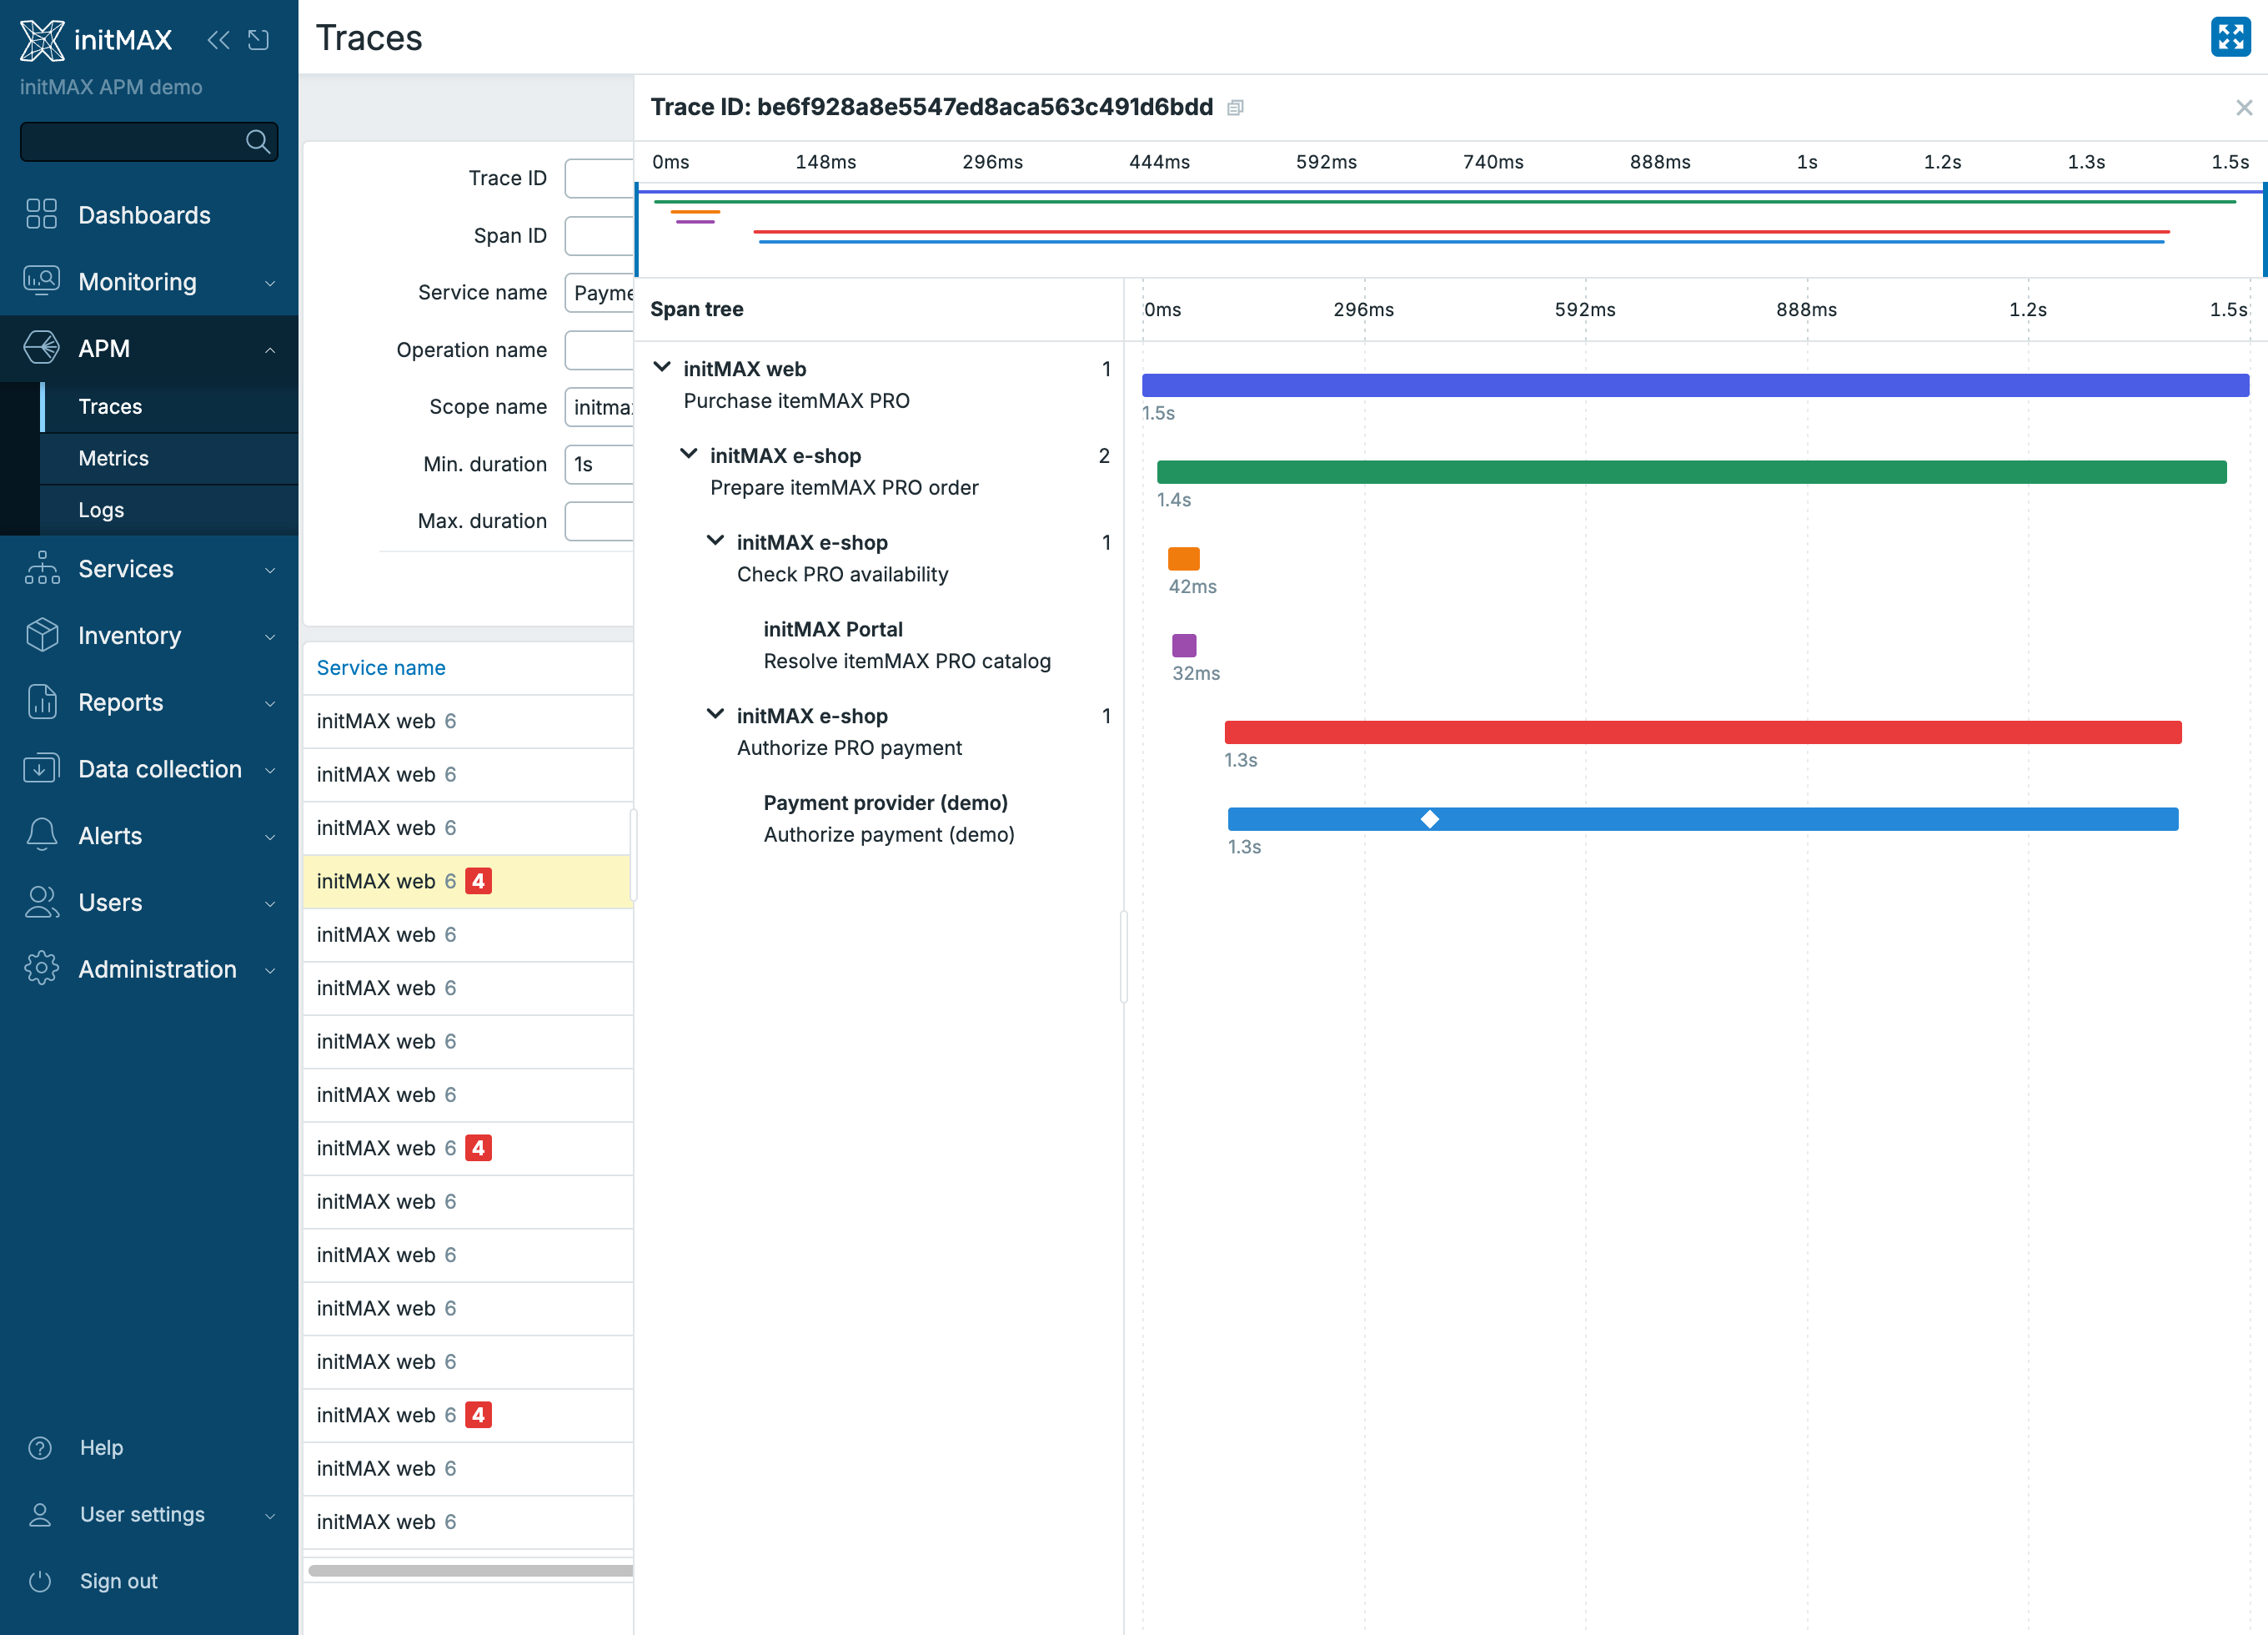
Task: Click the Data collection download icon
Action: [x=41, y=768]
